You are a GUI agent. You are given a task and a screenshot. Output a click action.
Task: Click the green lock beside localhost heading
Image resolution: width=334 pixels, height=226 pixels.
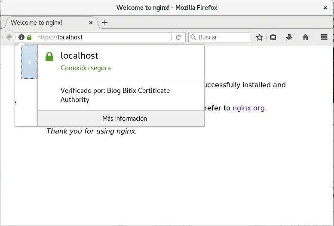click(x=49, y=56)
